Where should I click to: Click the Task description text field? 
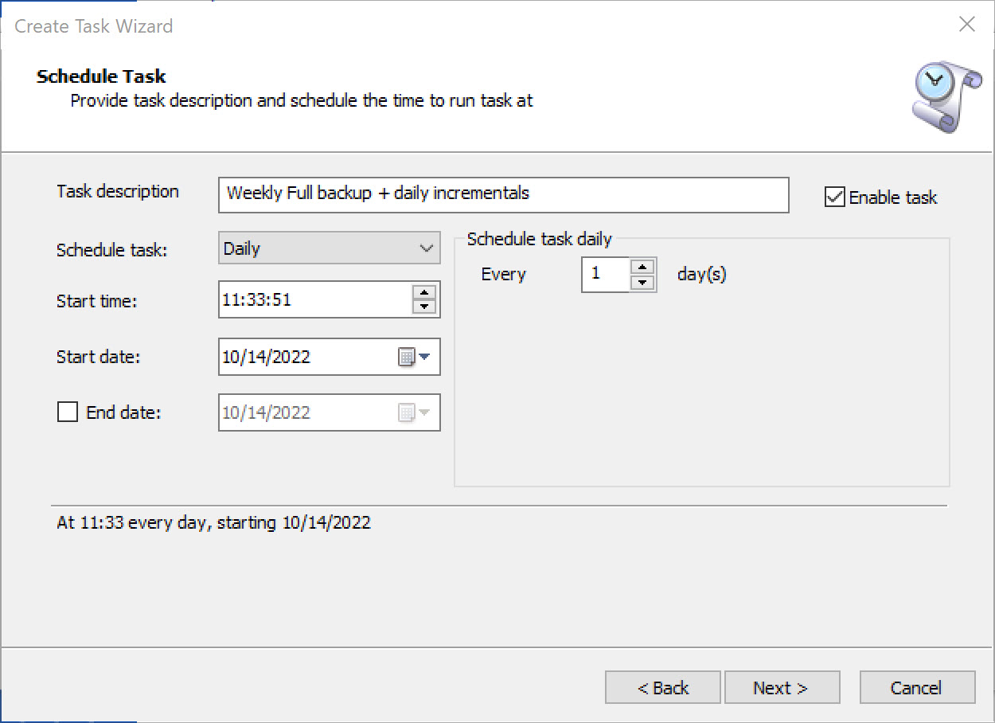[x=503, y=194]
